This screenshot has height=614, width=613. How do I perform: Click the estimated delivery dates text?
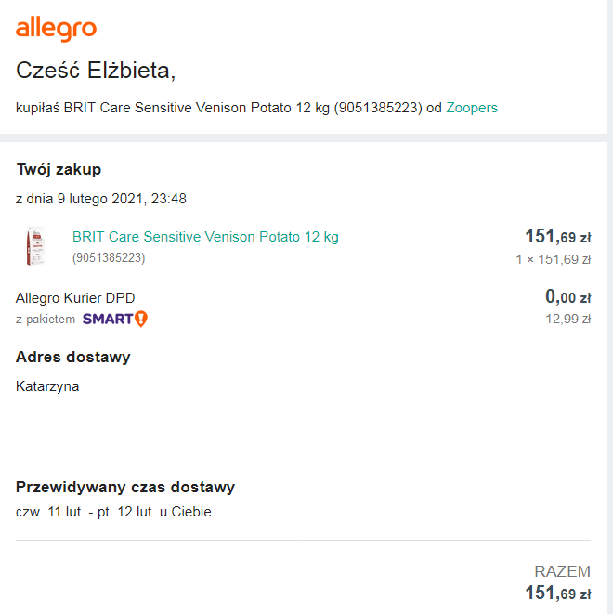(x=113, y=512)
